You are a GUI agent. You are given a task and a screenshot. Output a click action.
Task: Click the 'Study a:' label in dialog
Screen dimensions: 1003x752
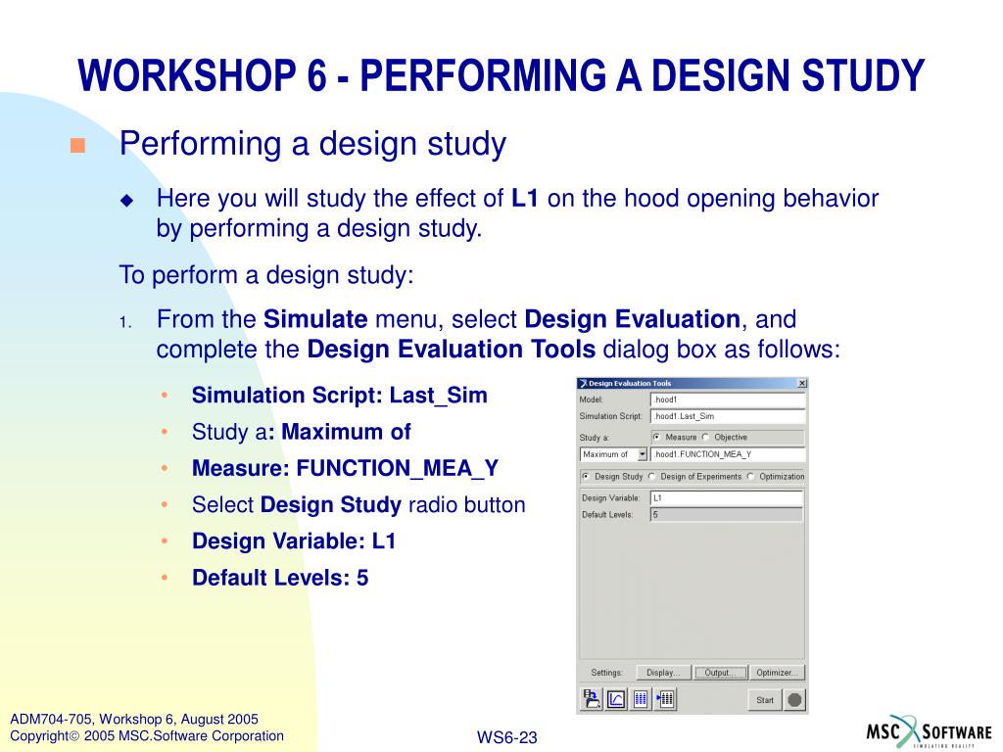point(595,438)
